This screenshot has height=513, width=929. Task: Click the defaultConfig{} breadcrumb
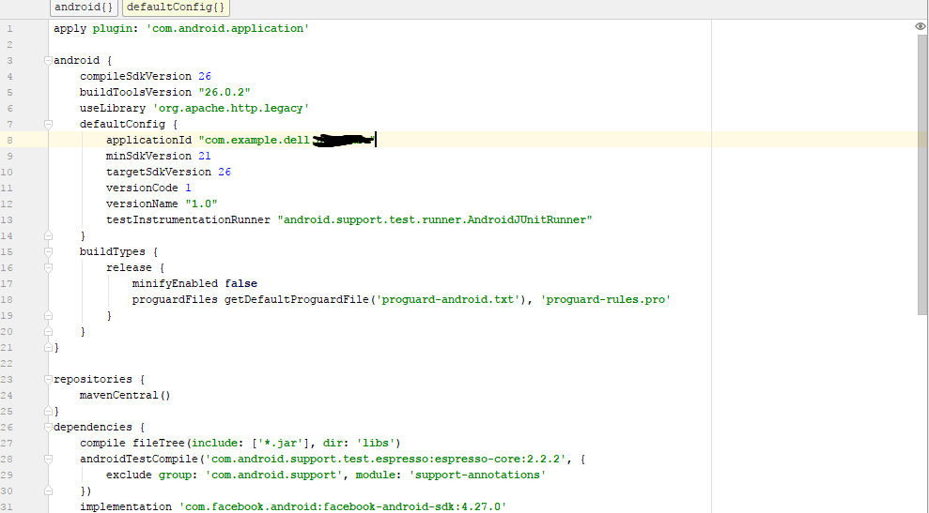pyautogui.click(x=176, y=8)
